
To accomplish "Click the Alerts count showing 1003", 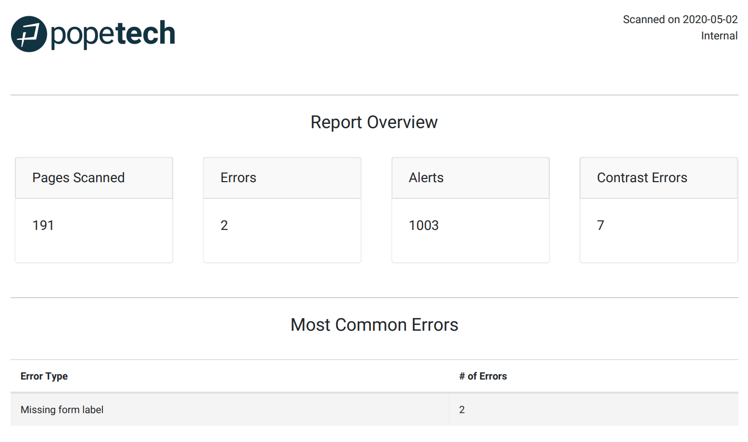I will coord(423,225).
